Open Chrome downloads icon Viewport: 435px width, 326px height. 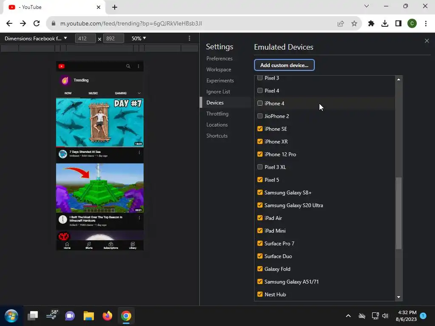385,24
